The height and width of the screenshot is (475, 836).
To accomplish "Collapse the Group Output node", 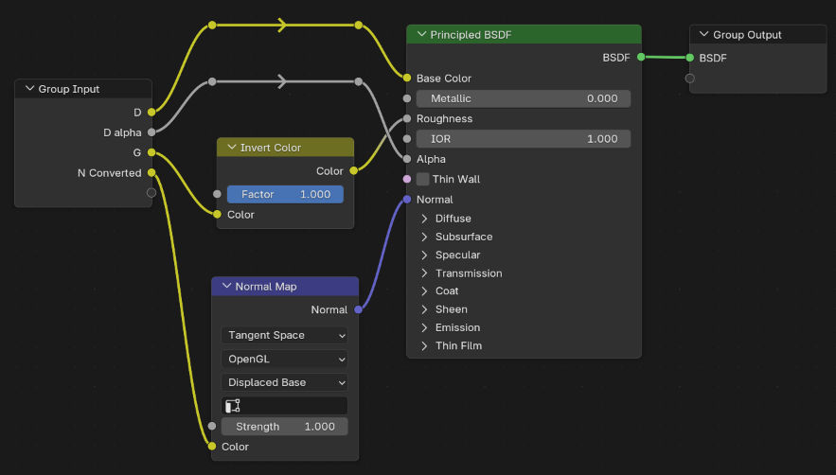I will [x=703, y=35].
